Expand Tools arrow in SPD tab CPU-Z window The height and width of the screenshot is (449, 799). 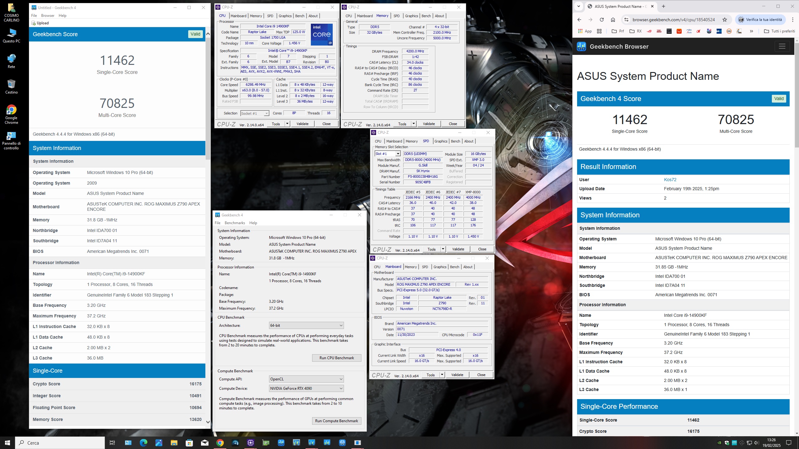(x=443, y=249)
